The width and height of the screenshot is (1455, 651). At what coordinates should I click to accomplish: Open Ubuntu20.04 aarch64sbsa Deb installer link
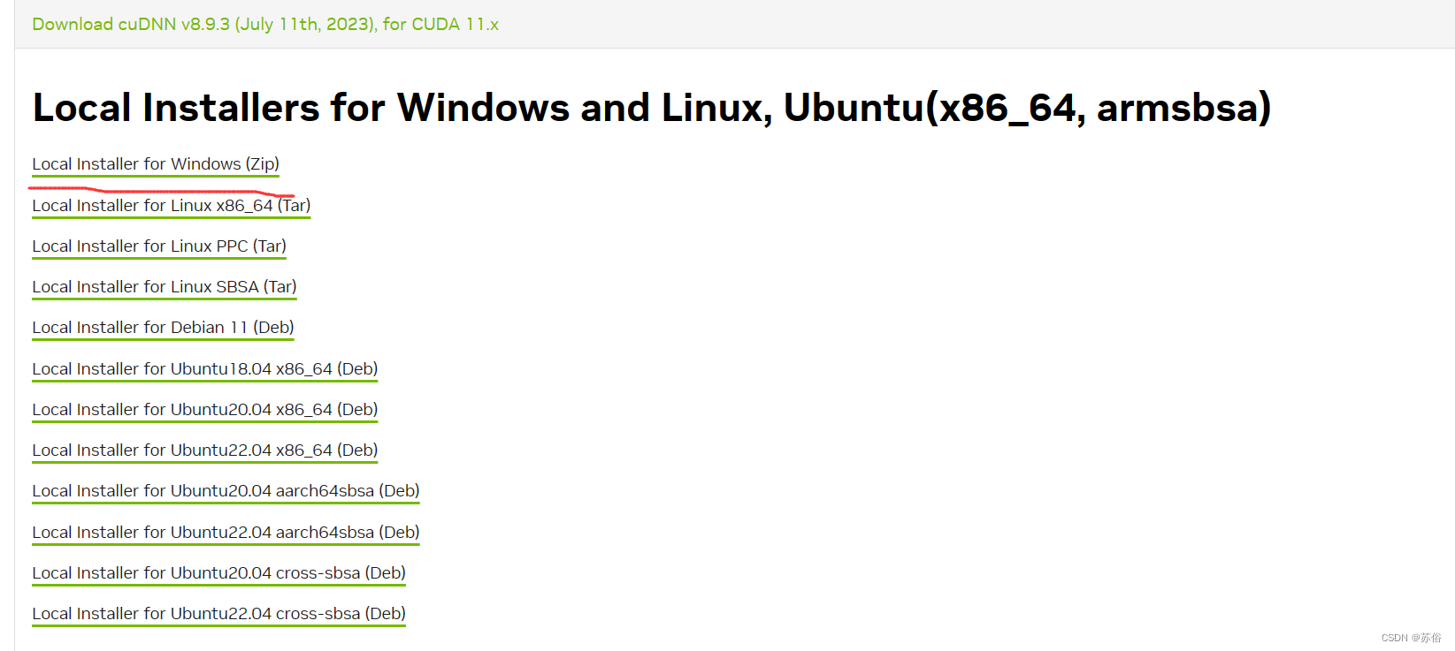tap(226, 490)
